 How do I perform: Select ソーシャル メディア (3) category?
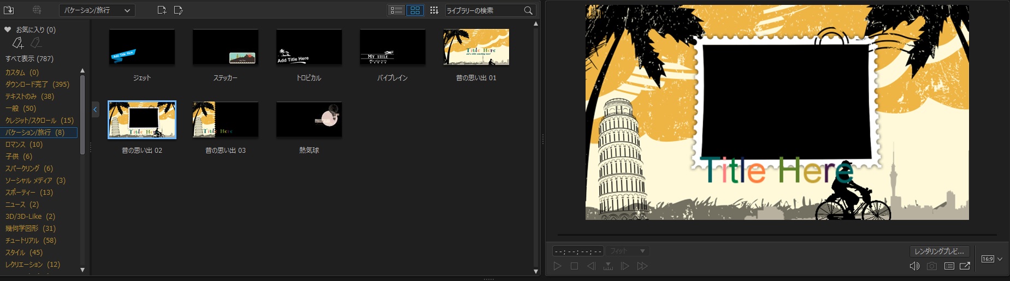coord(35,180)
